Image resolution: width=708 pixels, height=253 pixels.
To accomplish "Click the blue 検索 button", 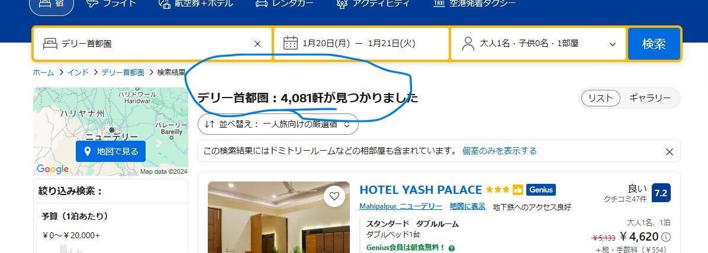I will (x=654, y=44).
